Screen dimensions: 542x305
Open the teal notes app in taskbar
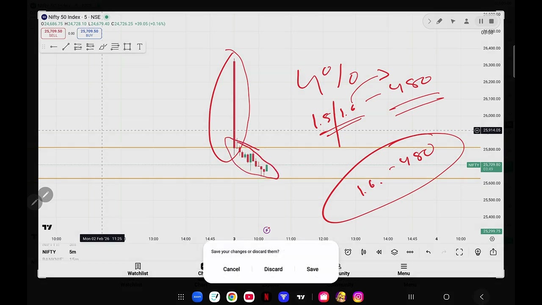point(215,297)
